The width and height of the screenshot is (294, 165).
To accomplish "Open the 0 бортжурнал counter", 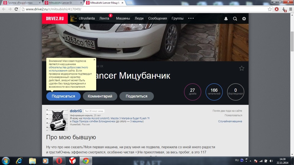I will 236,92.
